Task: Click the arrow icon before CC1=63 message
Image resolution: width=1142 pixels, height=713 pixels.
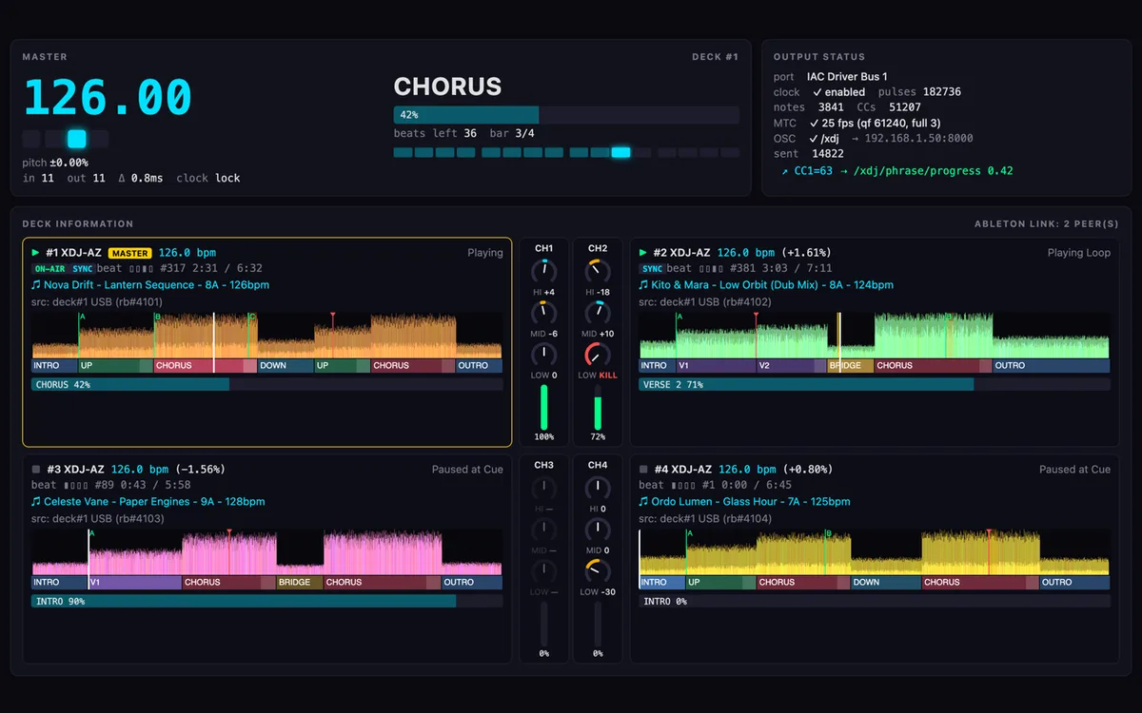Action: [x=785, y=172]
